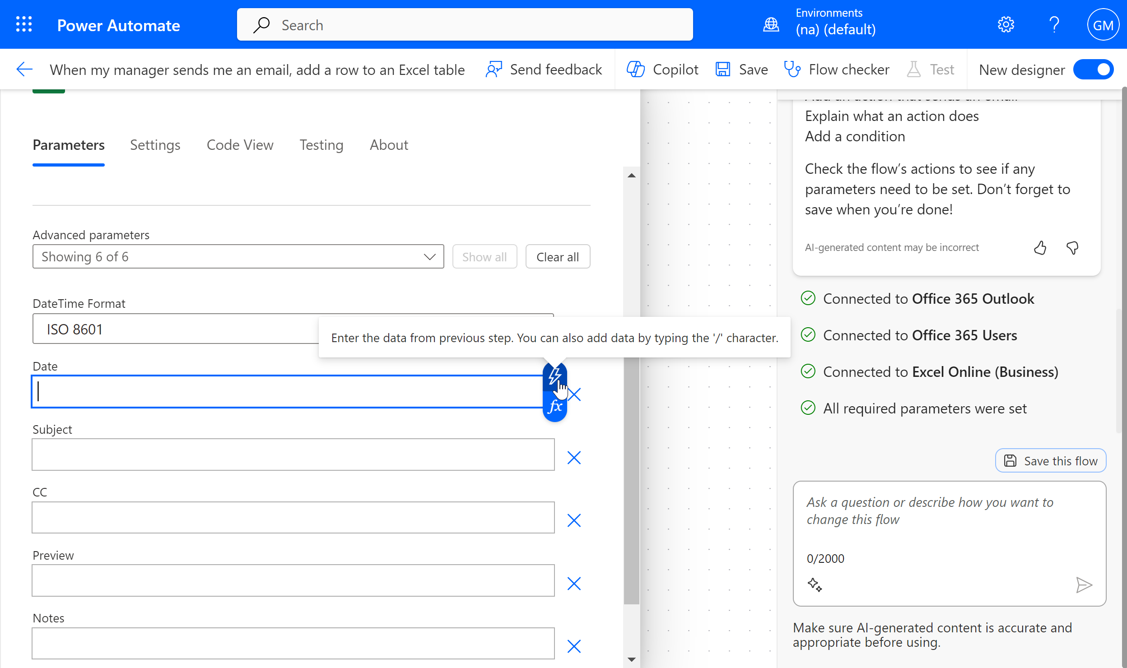The height and width of the screenshot is (668, 1127).
Task: Remove the Subject parameter field
Action: click(574, 458)
